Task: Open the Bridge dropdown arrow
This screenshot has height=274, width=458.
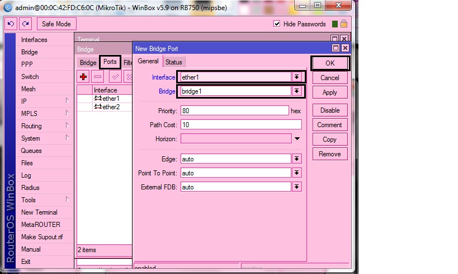Action: (296, 91)
